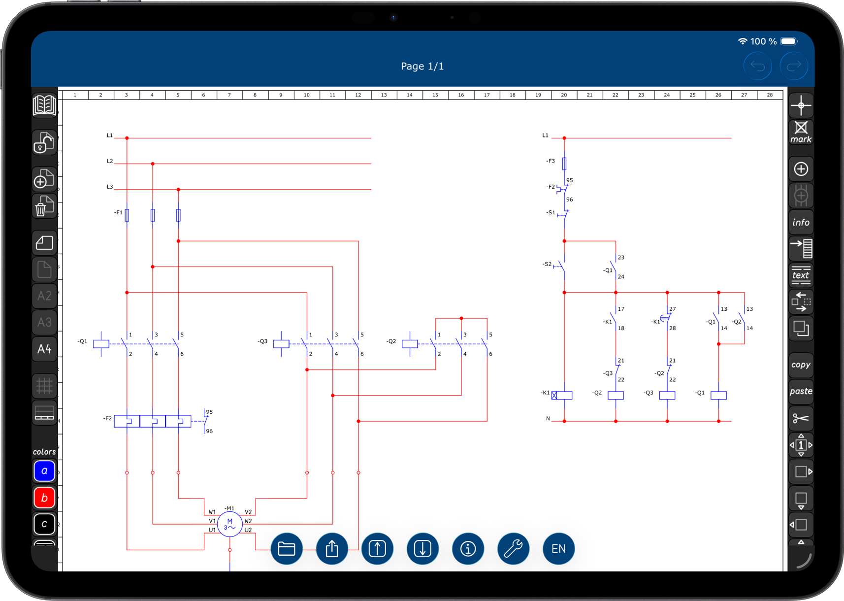Expand selection to the right
The width and height of the screenshot is (844, 601).
click(x=801, y=471)
